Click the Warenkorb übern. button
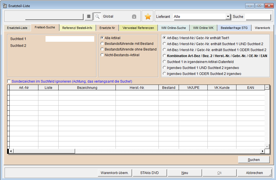 pos(115,173)
